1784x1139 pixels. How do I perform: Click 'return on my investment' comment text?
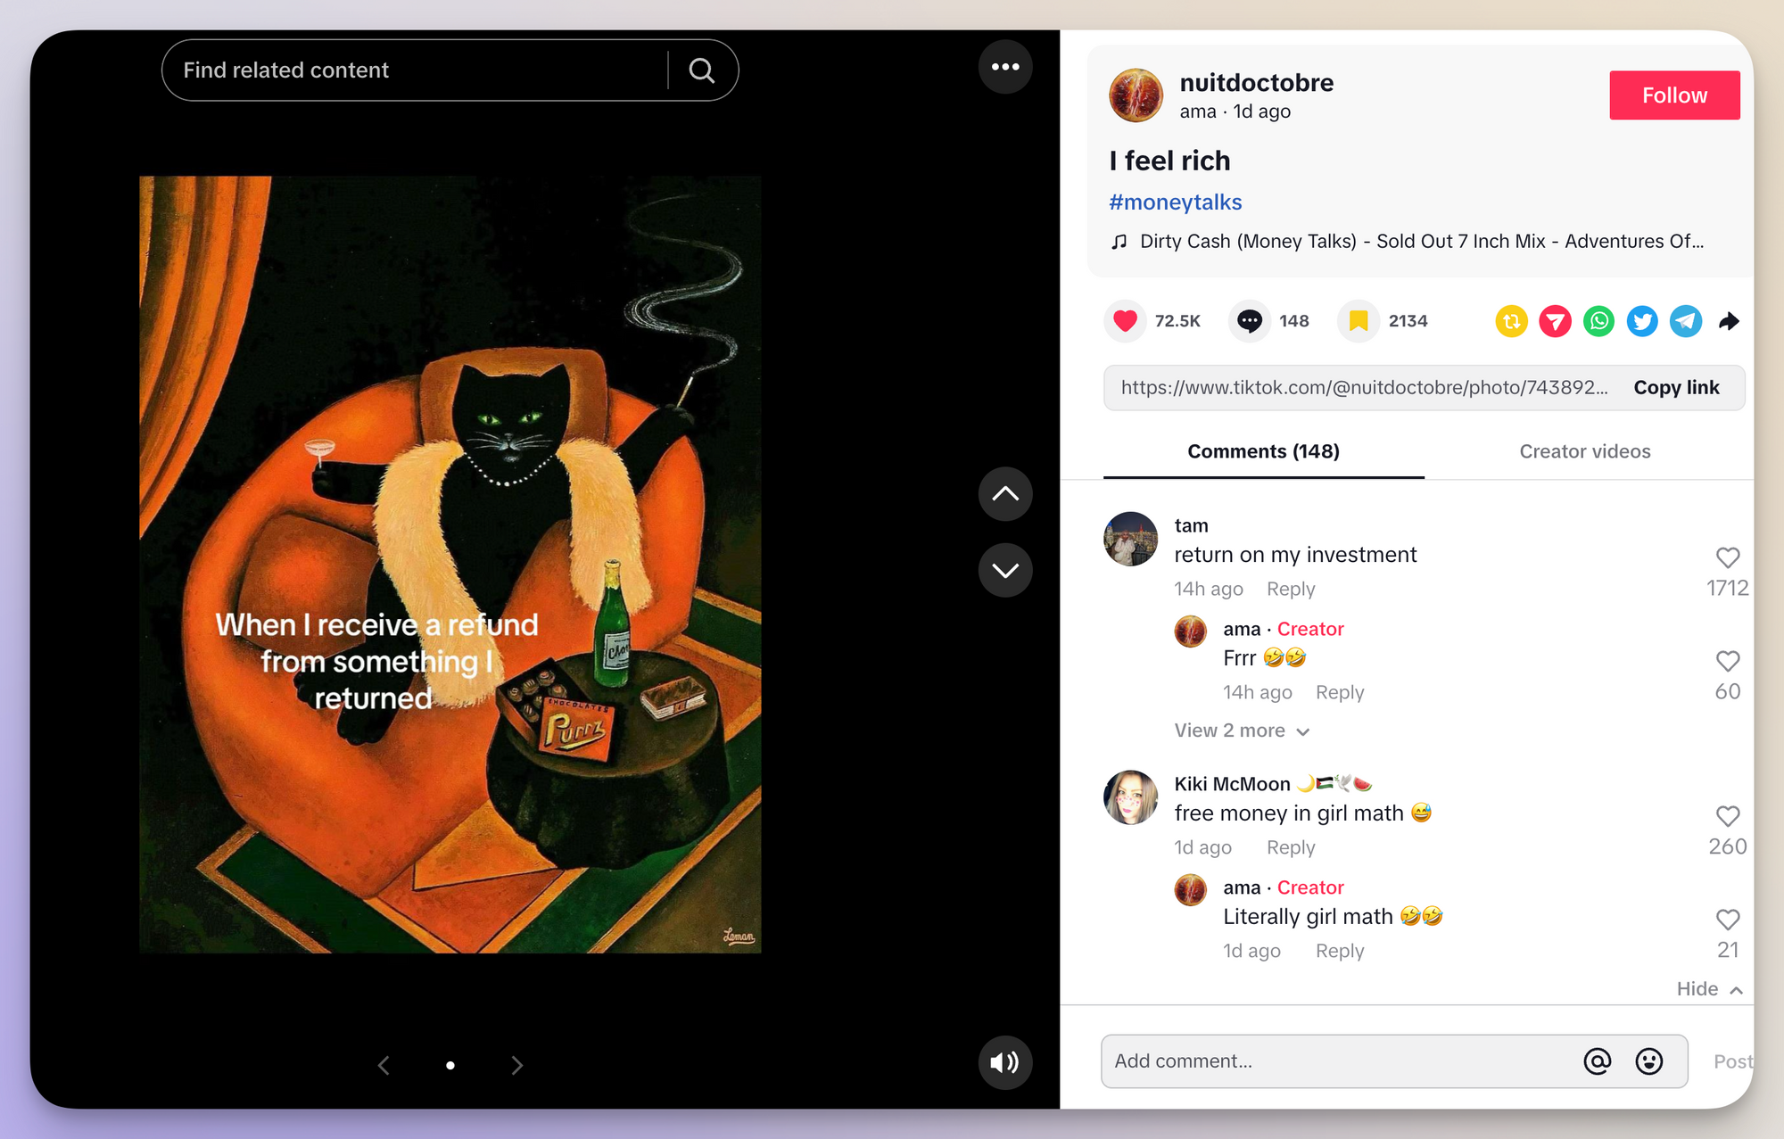(x=1295, y=556)
